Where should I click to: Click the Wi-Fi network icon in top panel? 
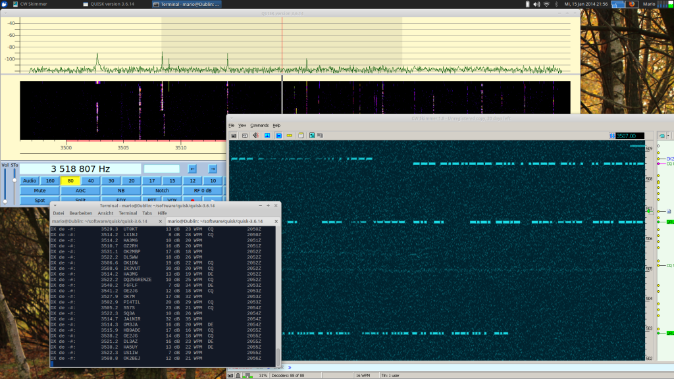click(546, 4)
